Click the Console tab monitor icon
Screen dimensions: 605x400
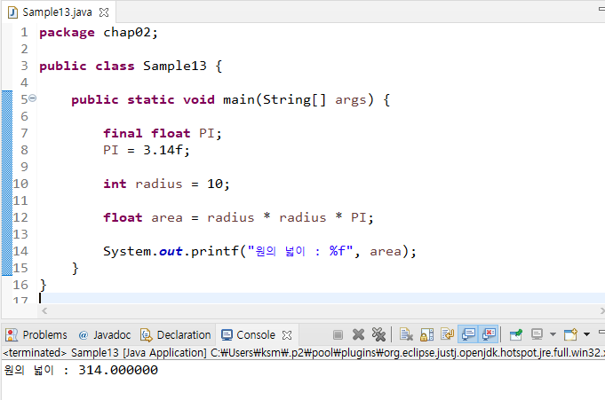click(227, 335)
